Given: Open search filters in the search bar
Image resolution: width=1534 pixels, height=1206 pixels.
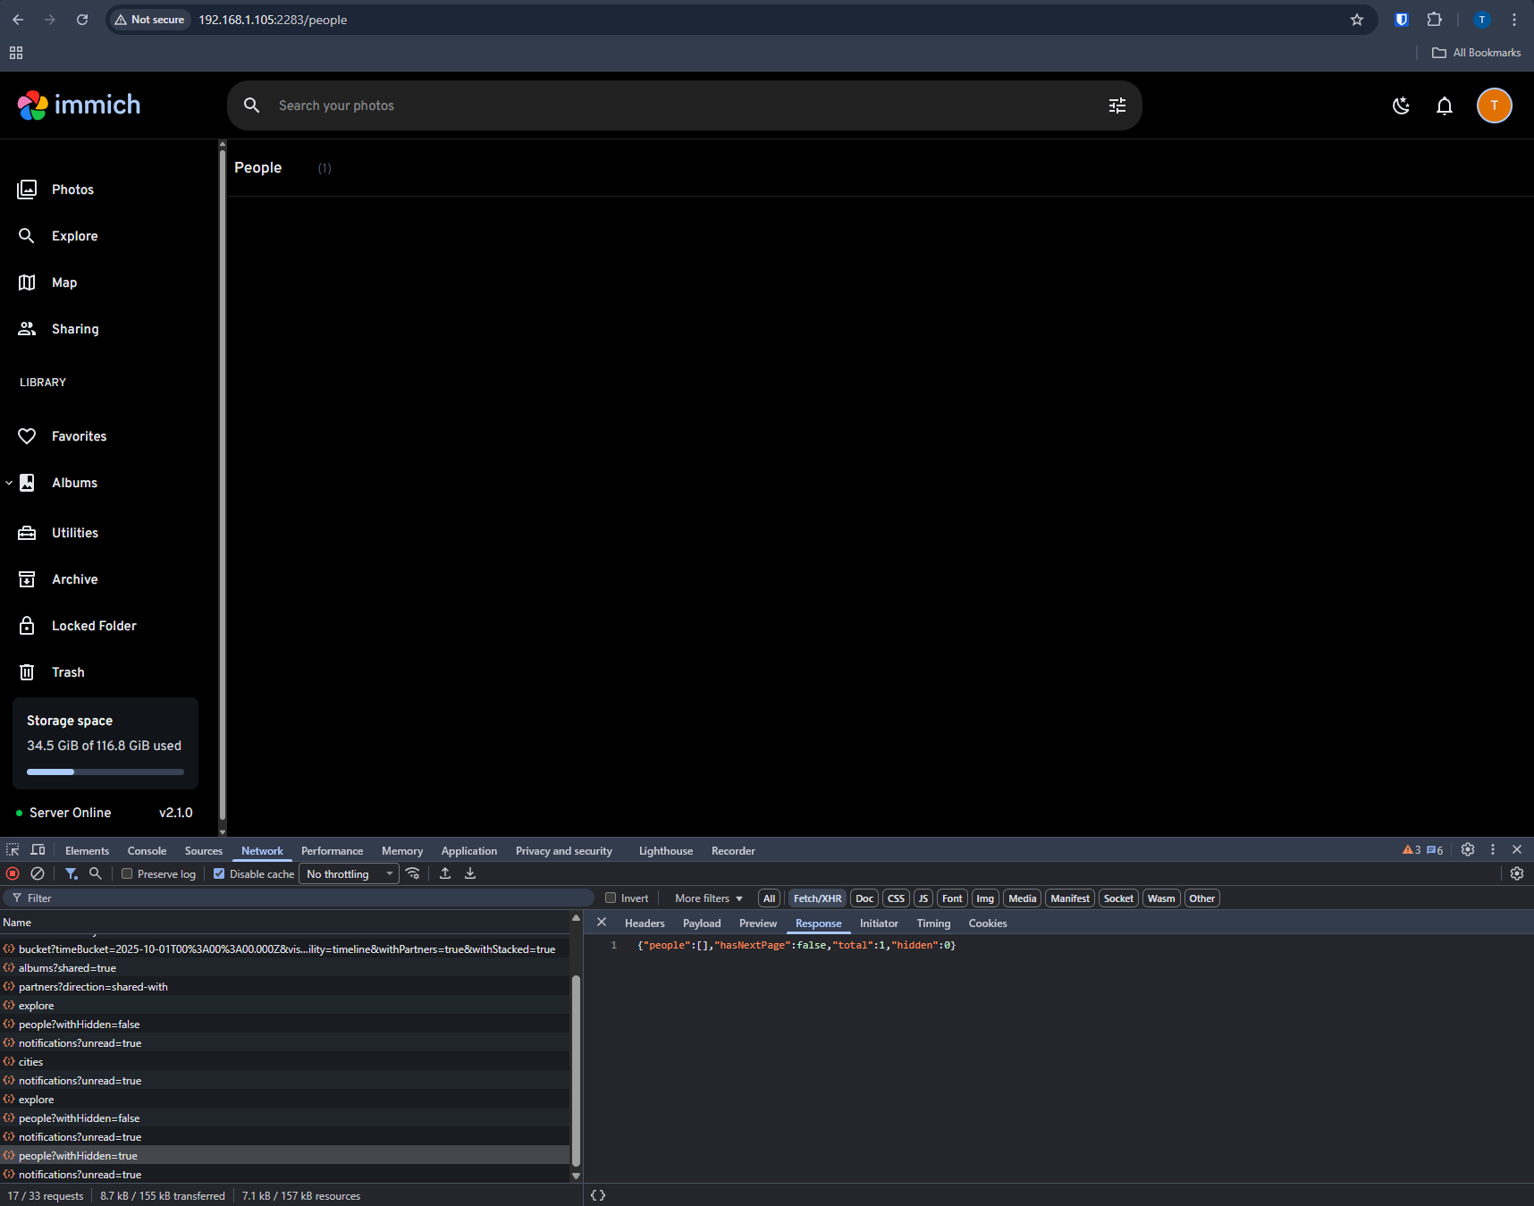Looking at the screenshot, I should click(1116, 105).
